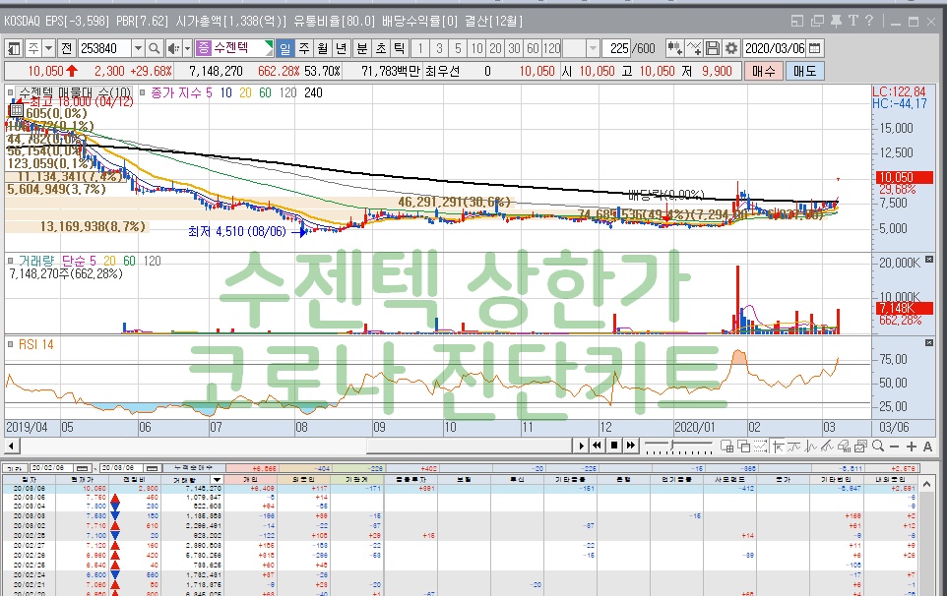Viewport: 947px width, 596px height.
Task: Switch to 주 weekly chart period
Action: coord(304,48)
